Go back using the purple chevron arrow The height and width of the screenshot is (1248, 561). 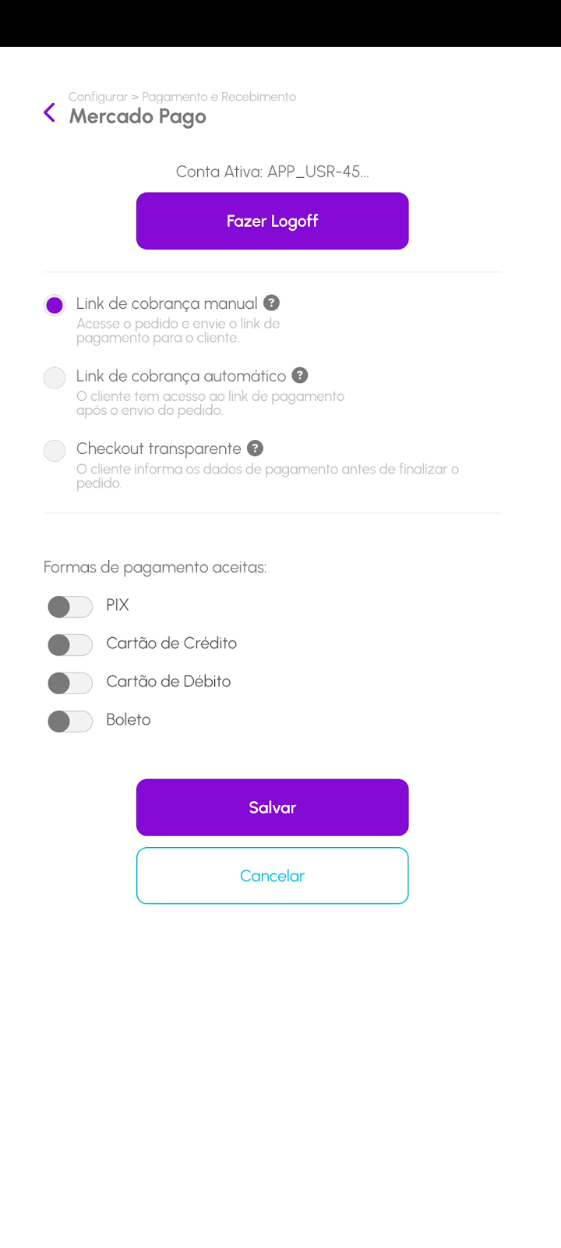(x=49, y=113)
